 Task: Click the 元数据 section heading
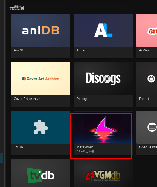coord(17,8)
